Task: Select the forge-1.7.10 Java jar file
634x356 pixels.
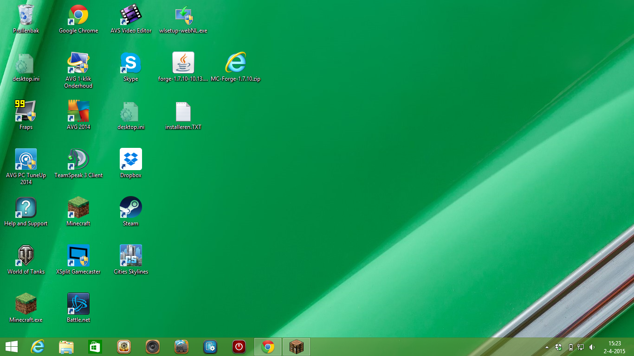Action: point(183,67)
